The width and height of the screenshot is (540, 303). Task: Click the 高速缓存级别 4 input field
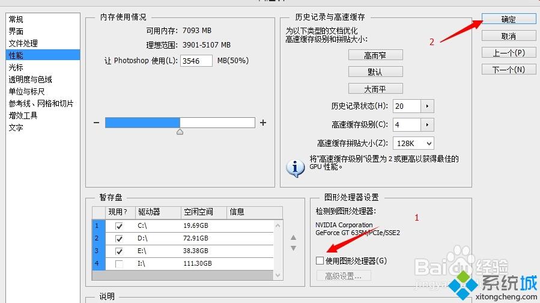click(x=407, y=124)
